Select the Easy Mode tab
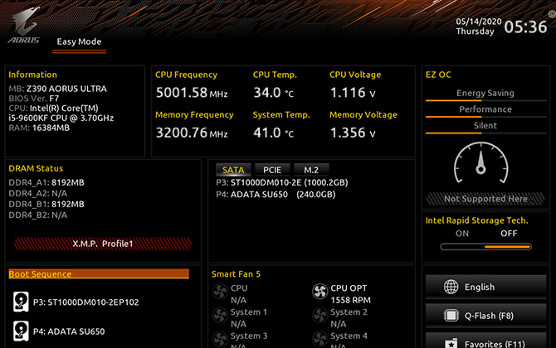 click(x=79, y=41)
